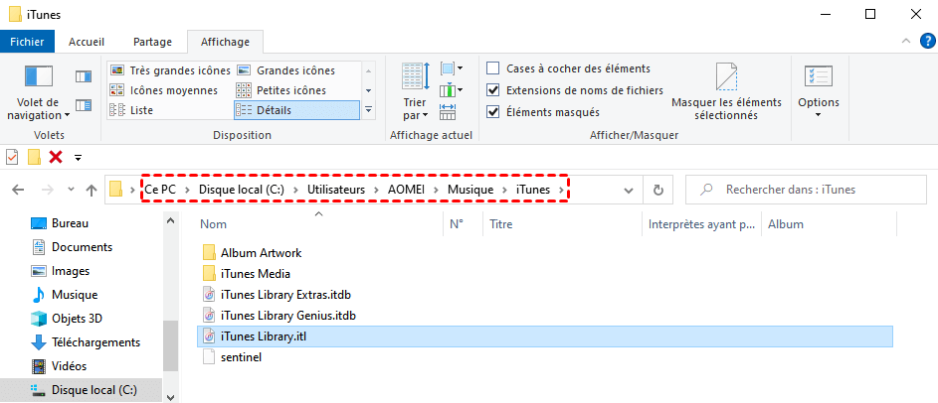Choose Très grandes icônes layout
The height and width of the screenshot is (403, 938).
(x=170, y=70)
